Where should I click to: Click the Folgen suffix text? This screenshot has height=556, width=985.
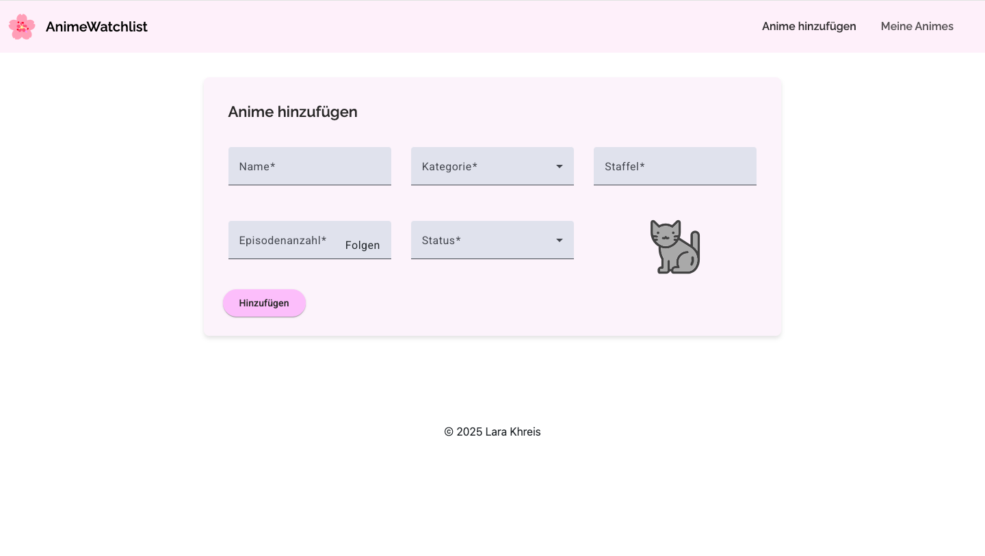pyautogui.click(x=363, y=246)
